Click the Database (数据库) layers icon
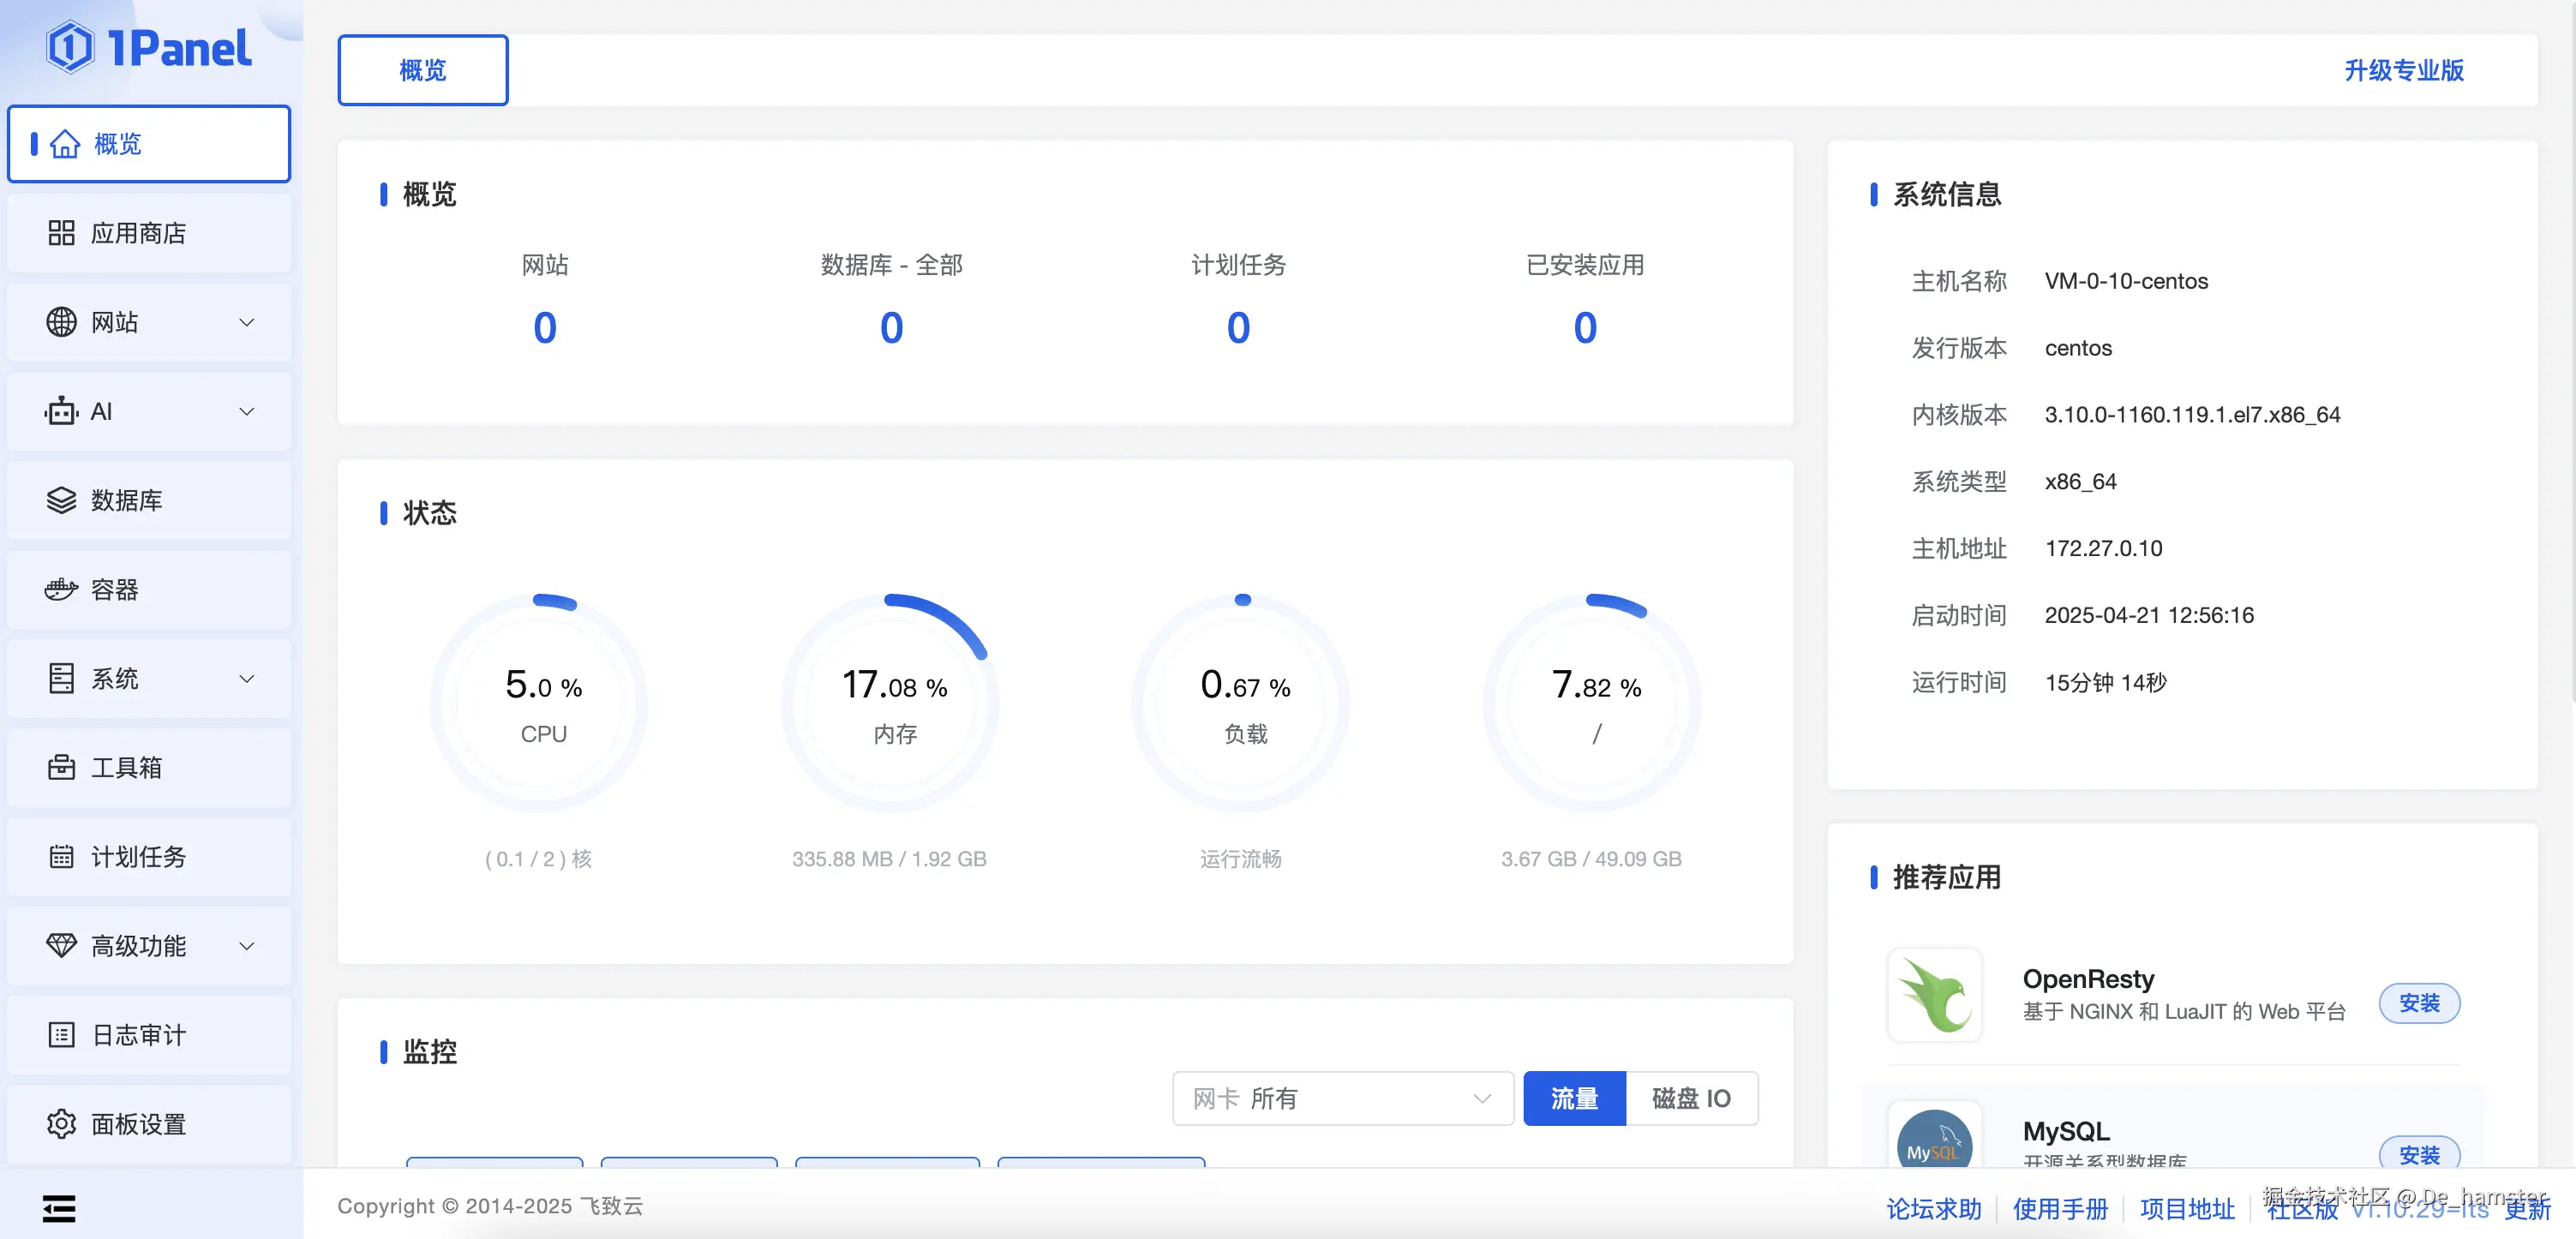This screenshot has height=1239, width=2576. (x=61, y=500)
